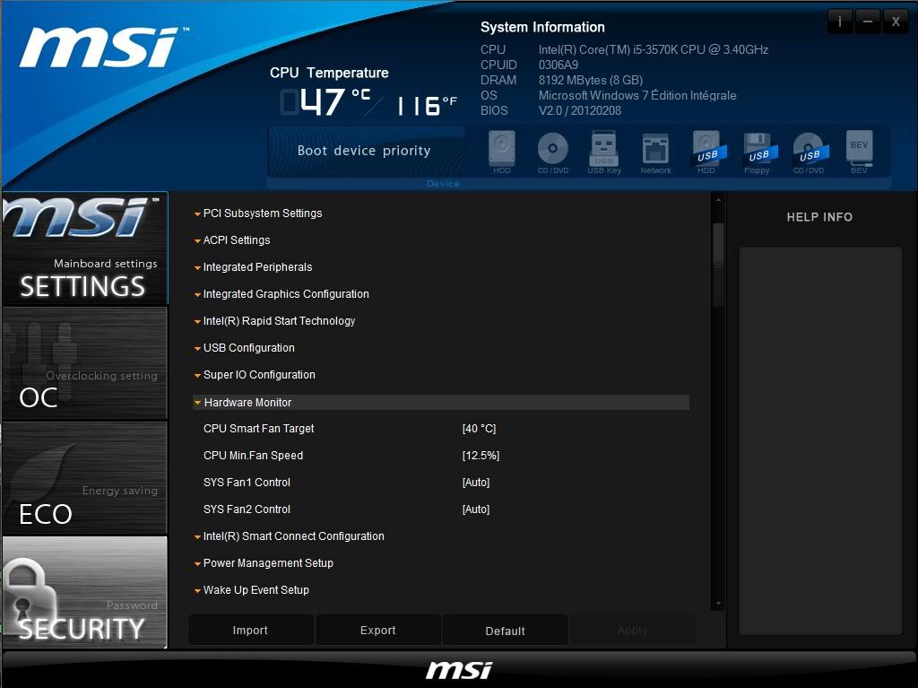Pick the USB HDD boot device

click(x=706, y=149)
